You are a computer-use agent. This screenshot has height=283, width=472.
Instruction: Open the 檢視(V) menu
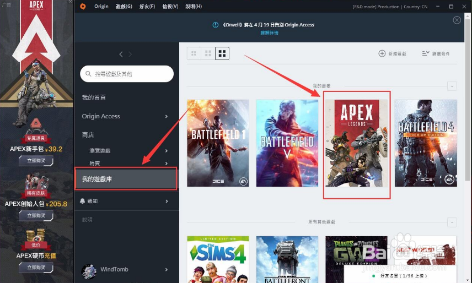[x=170, y=6]
